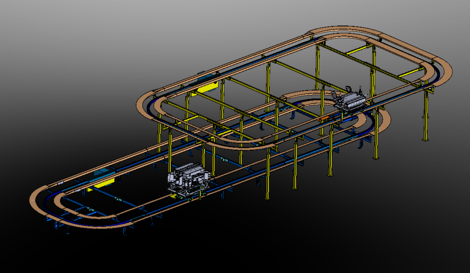Select the purple curve inside the top-right corner
The width and height of the screenshot is (470, 273).
pyautogui.click(x=437, y=72)
